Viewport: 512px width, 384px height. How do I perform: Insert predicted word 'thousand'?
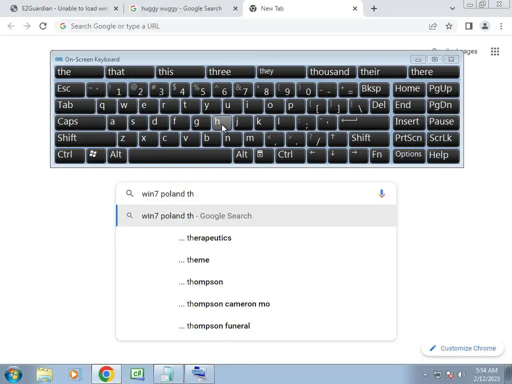pos(332,72)
